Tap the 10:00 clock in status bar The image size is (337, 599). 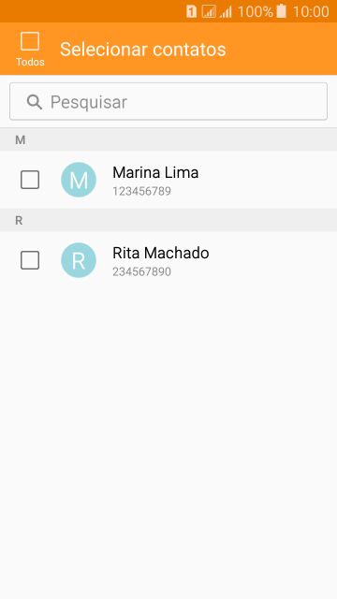pyautogui.click(x=311, y=12)
